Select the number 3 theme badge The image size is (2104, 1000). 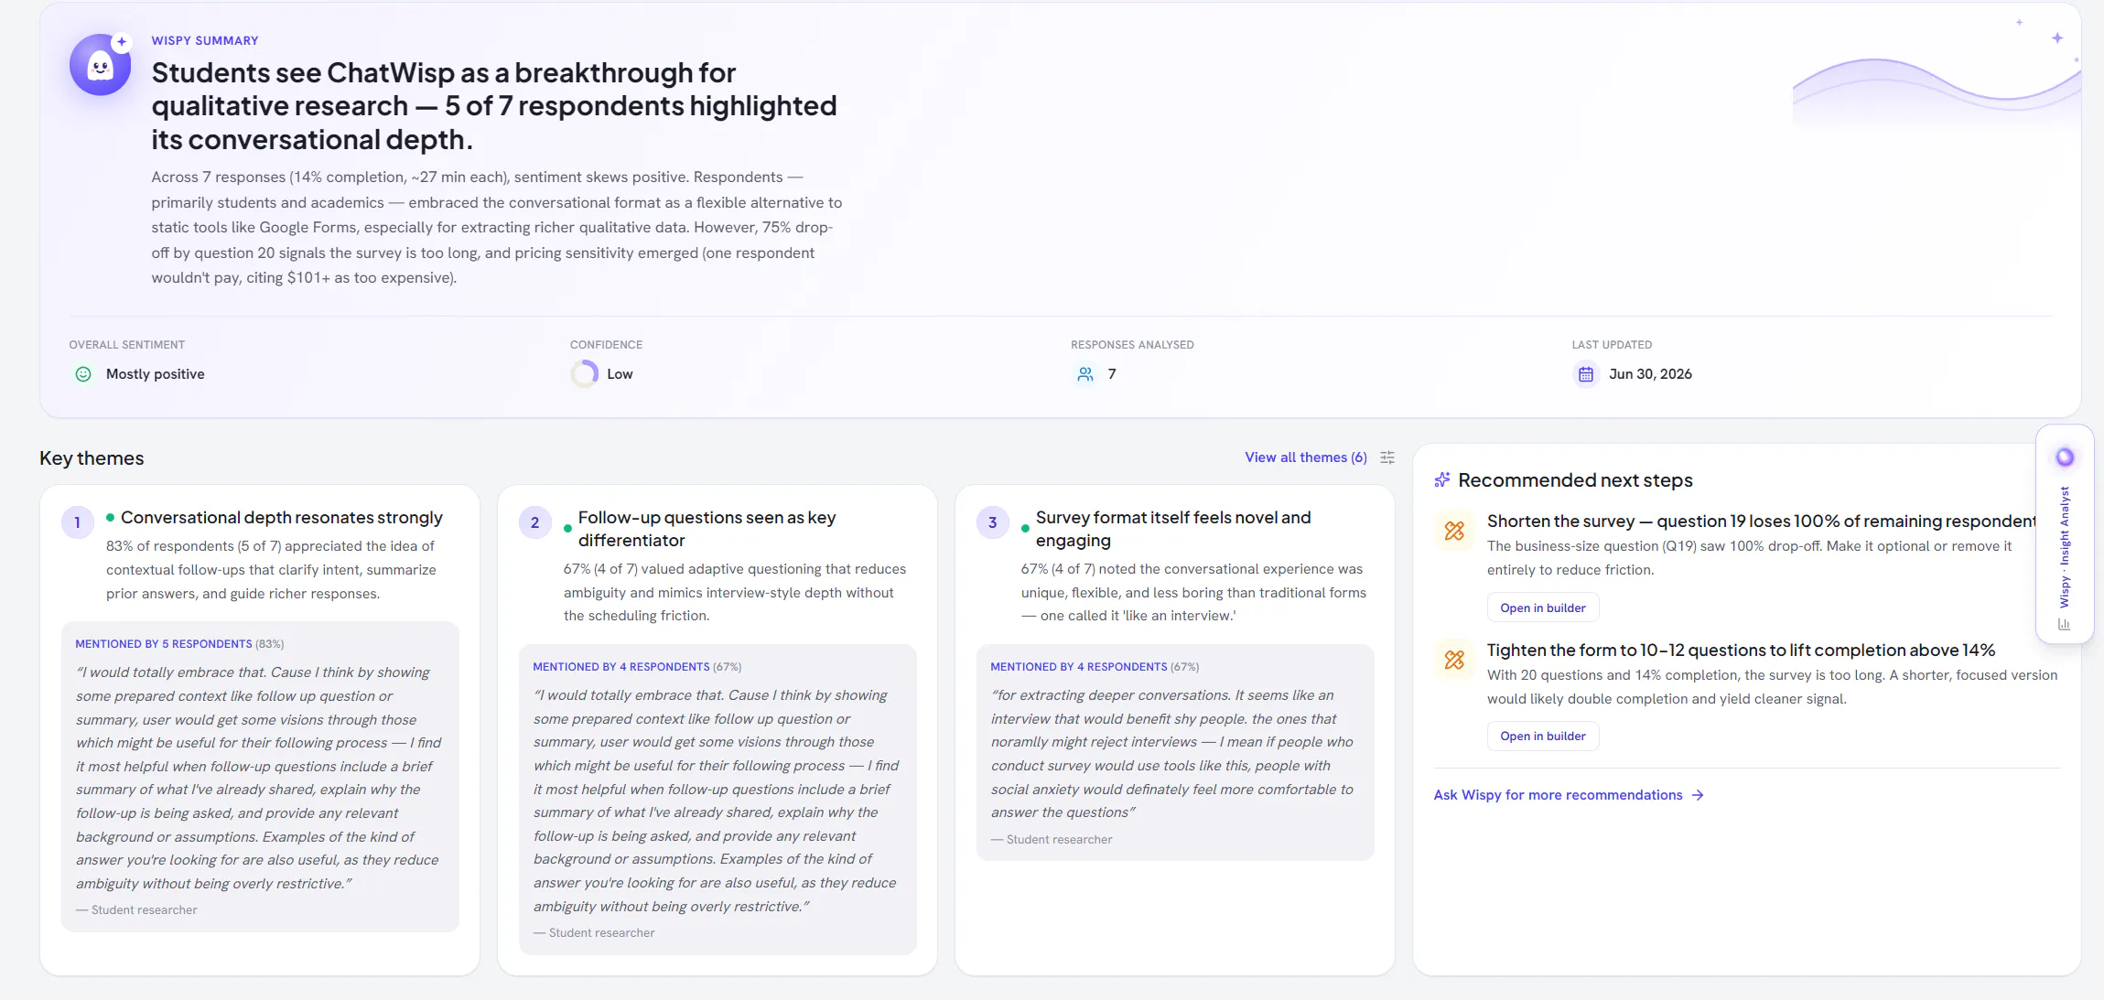coord(993,522)
